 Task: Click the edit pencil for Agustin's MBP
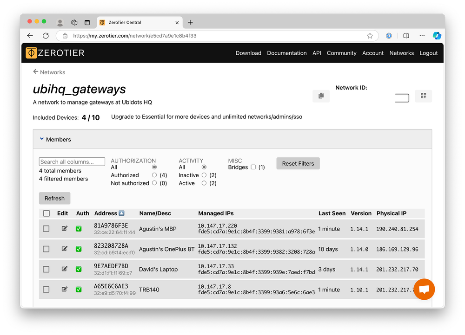(65, 228)
